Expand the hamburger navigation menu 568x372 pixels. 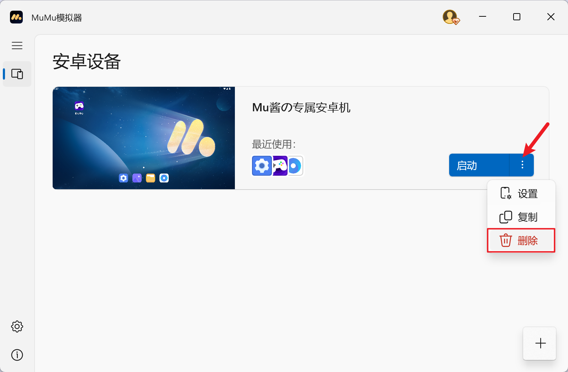(17, 46)
